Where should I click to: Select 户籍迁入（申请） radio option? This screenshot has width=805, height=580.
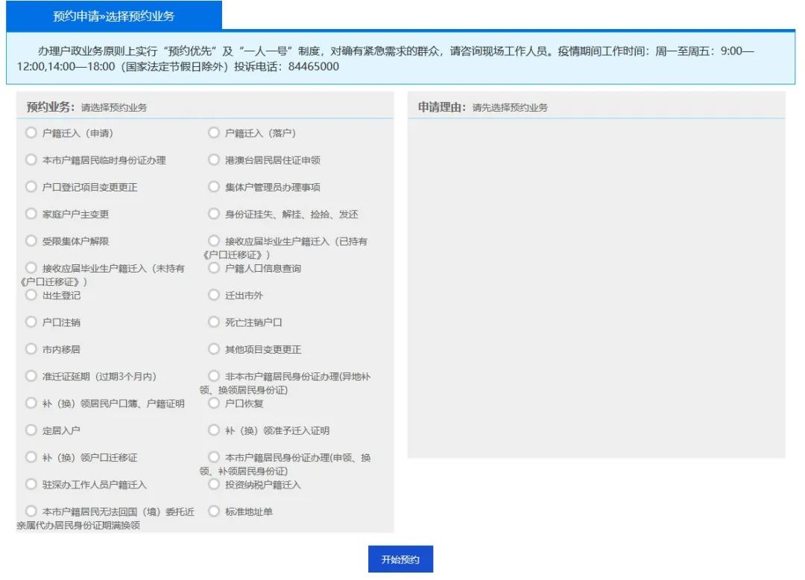[x=31, y=133]
